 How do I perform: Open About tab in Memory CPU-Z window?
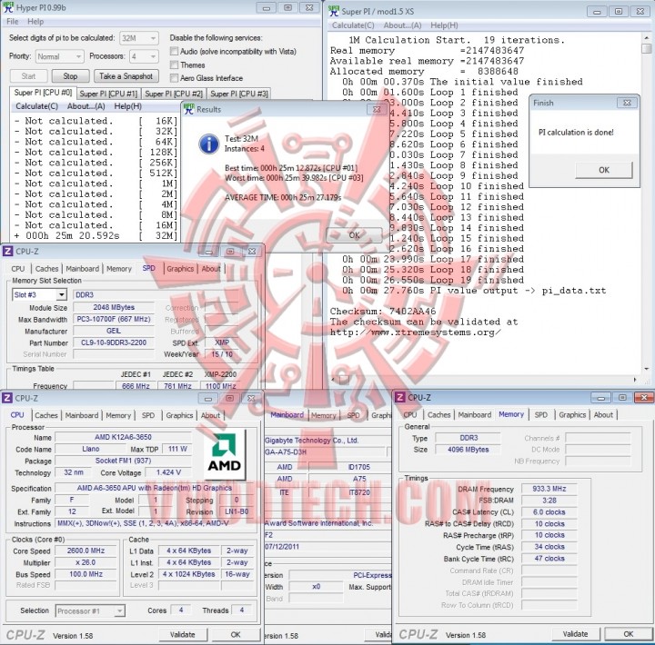pyautogui.click(x=603, y=414)
